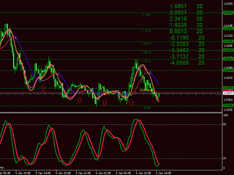Viewport: 234px width, 175px height.
Task: Select the green 1.6179 price tag
Action: click(x=228, y=13)
